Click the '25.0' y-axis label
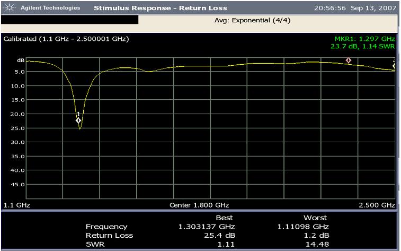The image size is (401, 251). [x=17, y=128]
